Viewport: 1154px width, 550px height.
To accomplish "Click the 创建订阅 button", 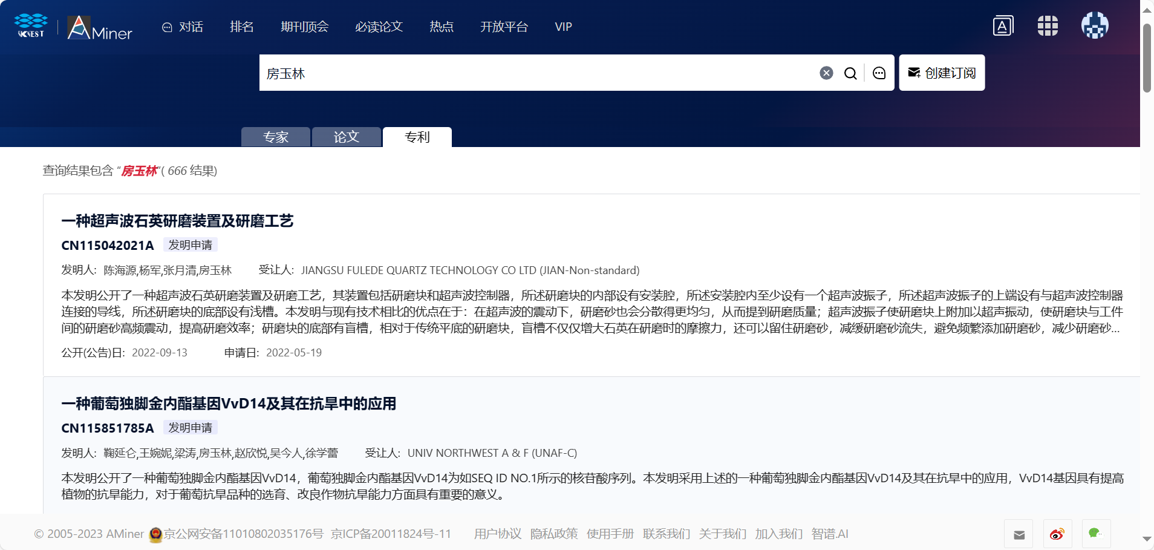I will [x=942, y=73].
